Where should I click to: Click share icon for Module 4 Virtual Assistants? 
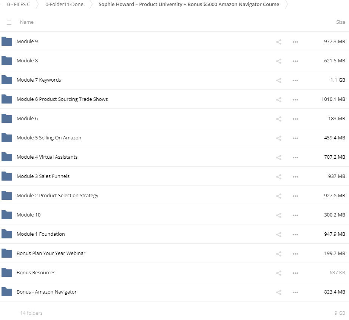[279, 158]
